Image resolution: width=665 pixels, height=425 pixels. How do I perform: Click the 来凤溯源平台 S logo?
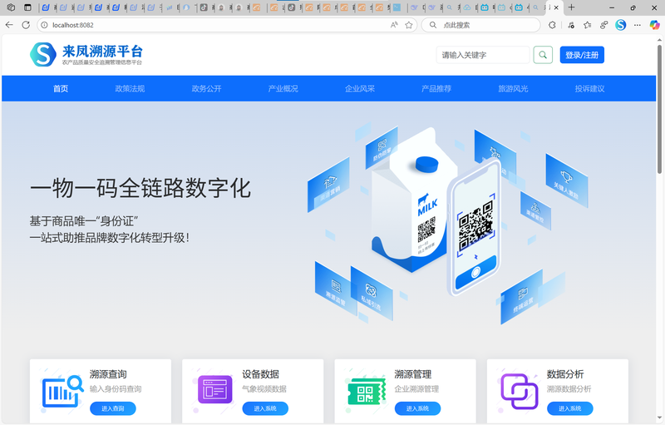click(43, 54)
